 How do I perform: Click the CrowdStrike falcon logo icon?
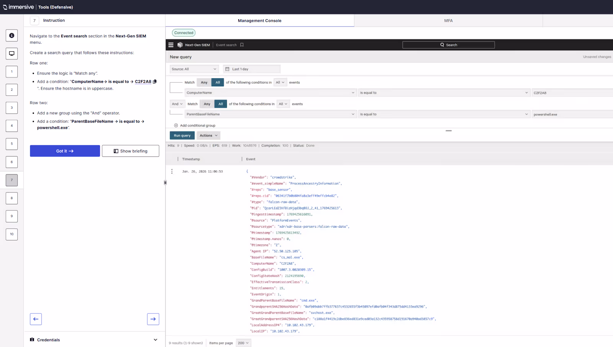coord(180,45)
